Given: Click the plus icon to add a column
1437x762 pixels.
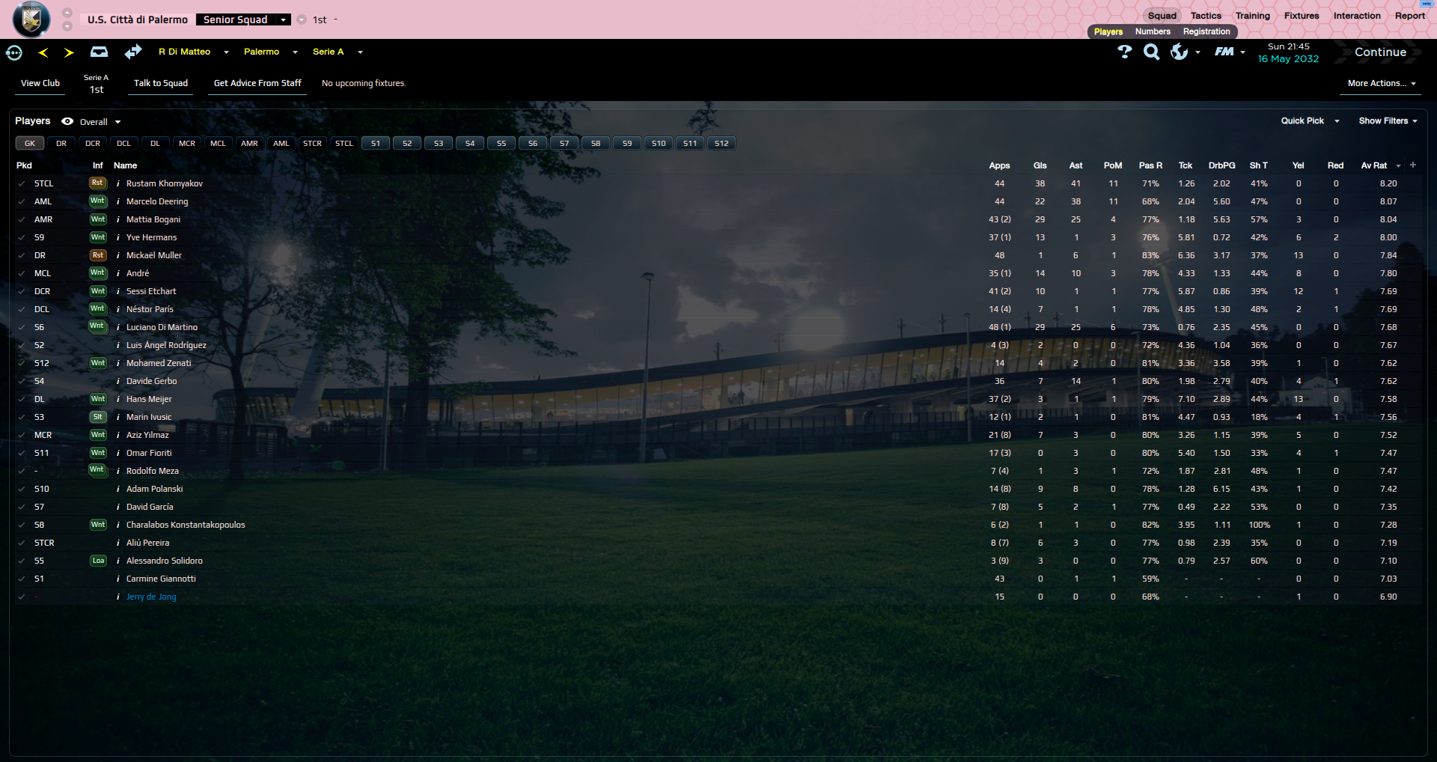Looking at the screenshot, I should (1413, 165).
